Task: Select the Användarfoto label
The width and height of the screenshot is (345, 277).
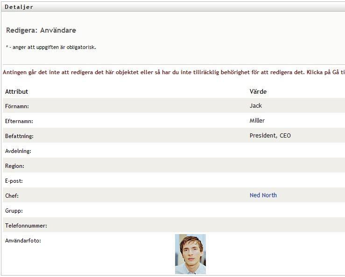Action: [23, 241]
